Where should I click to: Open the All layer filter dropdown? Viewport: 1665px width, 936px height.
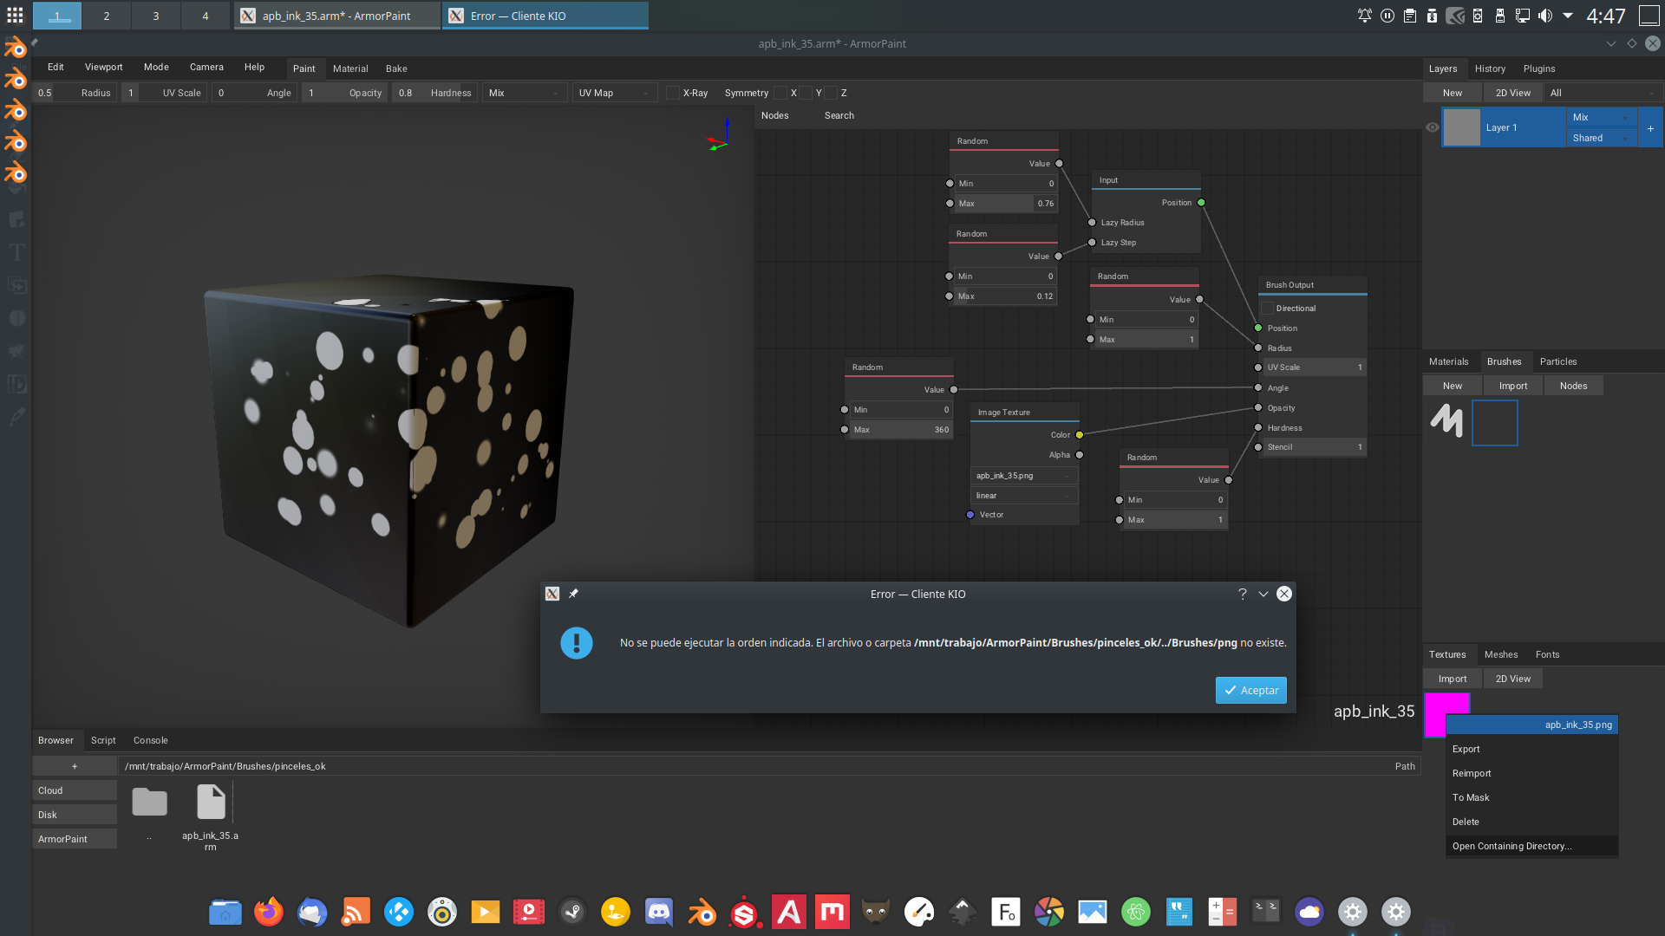point(1603,93)
